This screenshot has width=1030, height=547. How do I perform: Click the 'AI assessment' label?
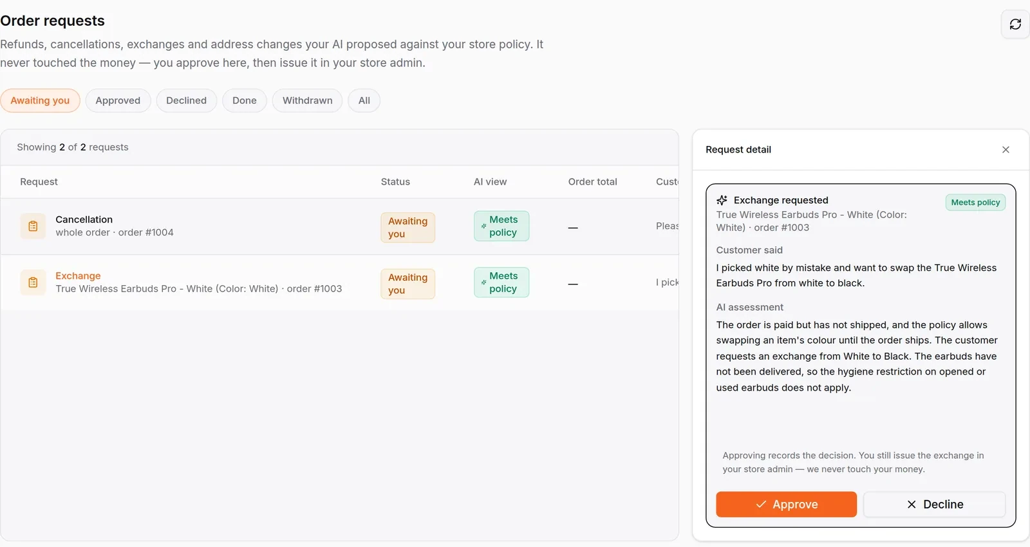(x=750, y=308)
